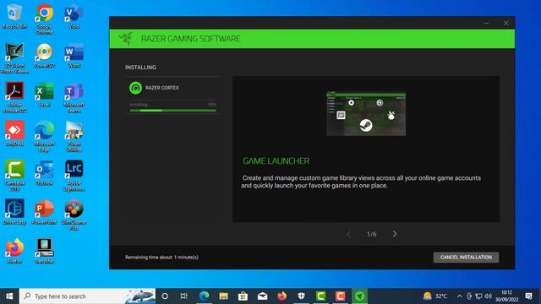Open TransMac desktop shortcut
541x304 pixels.
44,252
